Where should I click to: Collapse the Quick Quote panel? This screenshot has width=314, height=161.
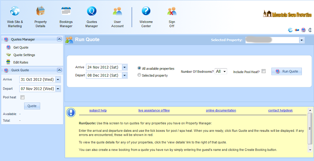(x=59, y=70)
